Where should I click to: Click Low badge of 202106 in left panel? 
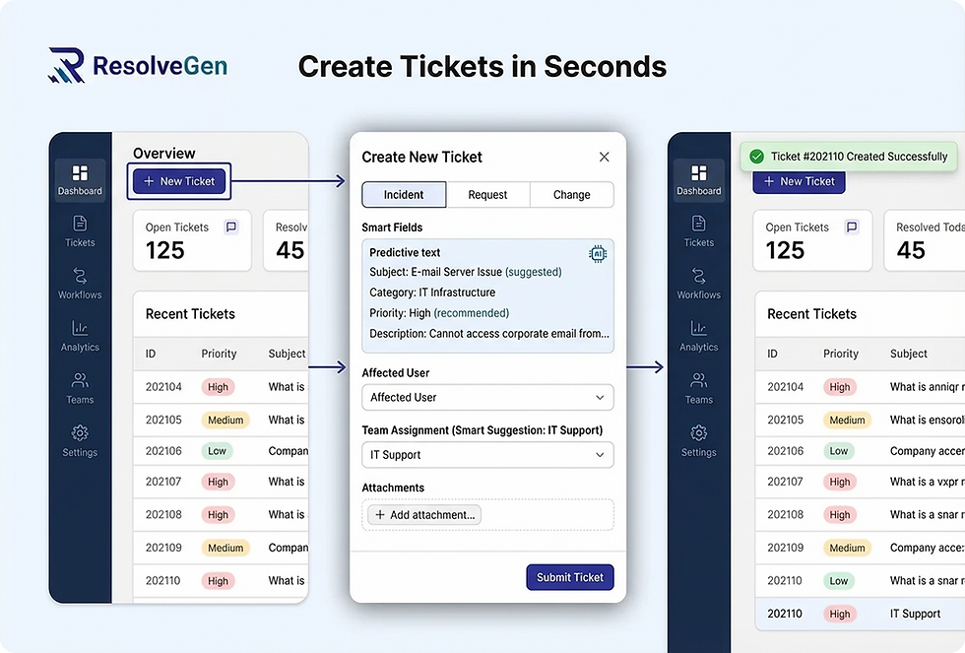click(x=217, y=451)
